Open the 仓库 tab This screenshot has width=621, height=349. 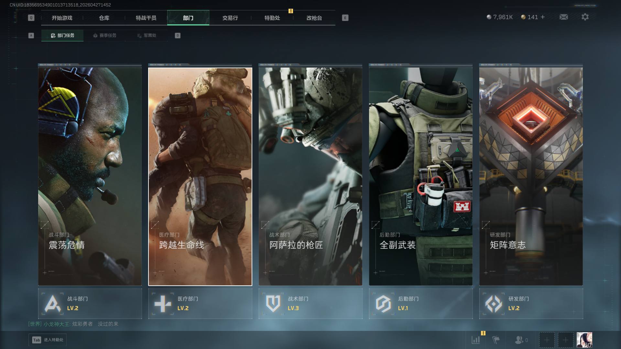pos(104,18)
